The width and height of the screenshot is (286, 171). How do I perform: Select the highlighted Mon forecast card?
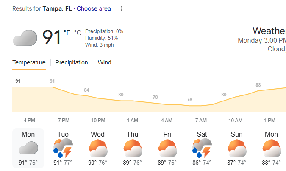pyautogui.click(x=28, y=148)
